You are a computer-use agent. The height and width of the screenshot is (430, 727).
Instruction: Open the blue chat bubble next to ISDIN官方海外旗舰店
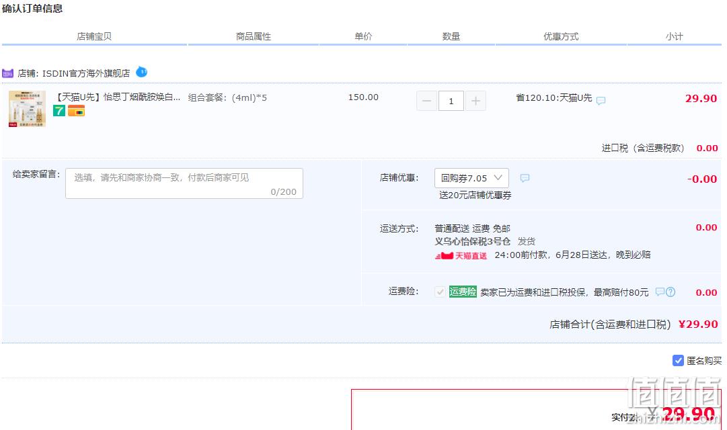pyautogui.click(x=141, y=73)
